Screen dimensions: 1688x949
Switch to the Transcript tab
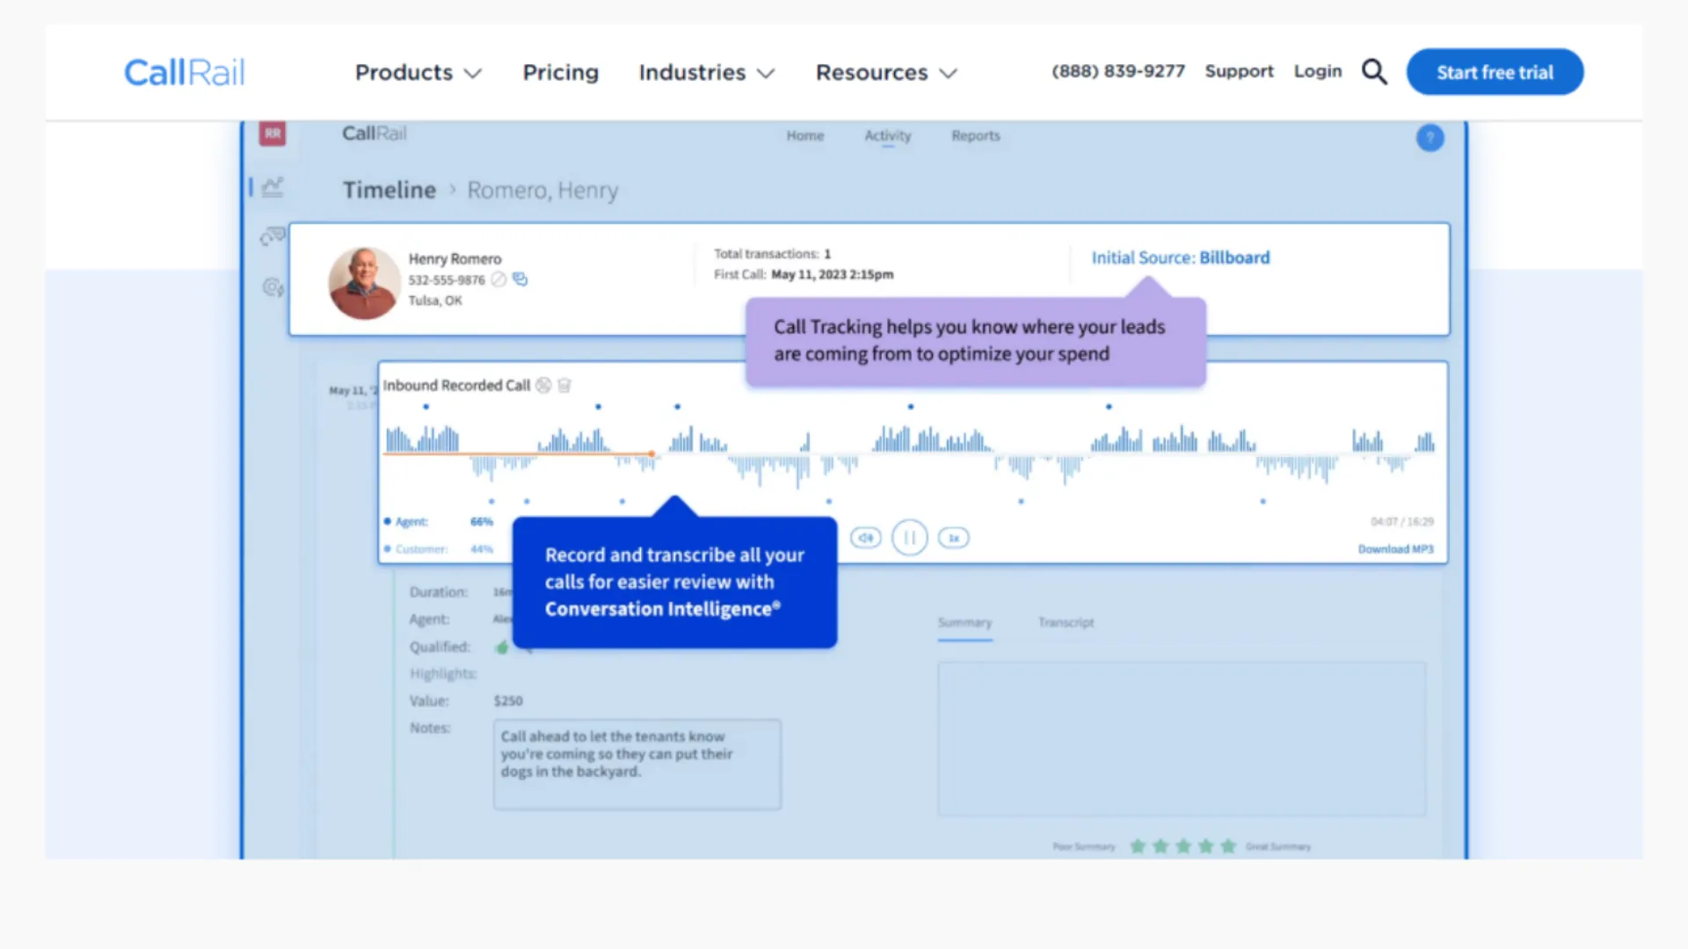1066,622
